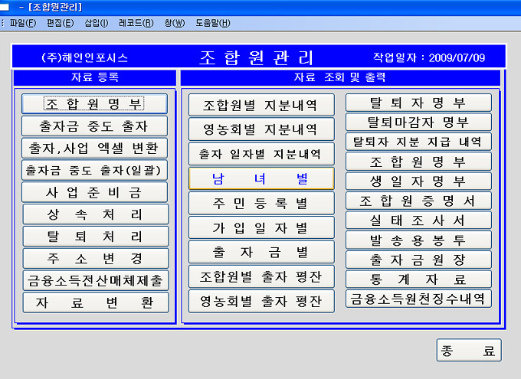Open the 탈퇴처리 button

96,236
